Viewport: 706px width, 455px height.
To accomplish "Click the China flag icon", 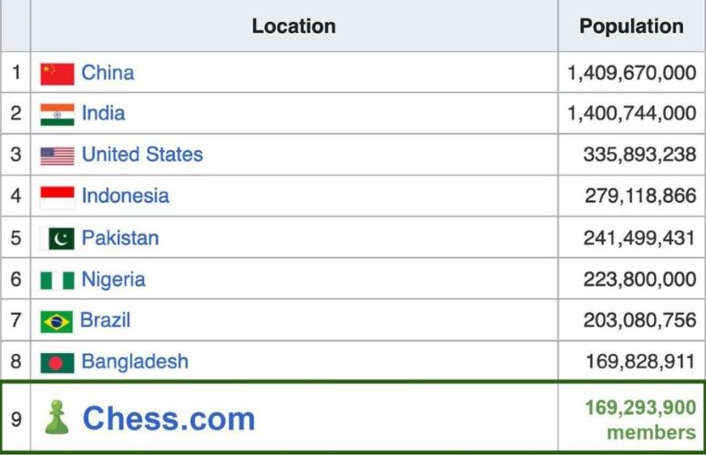I will click(x=56, y=74).
